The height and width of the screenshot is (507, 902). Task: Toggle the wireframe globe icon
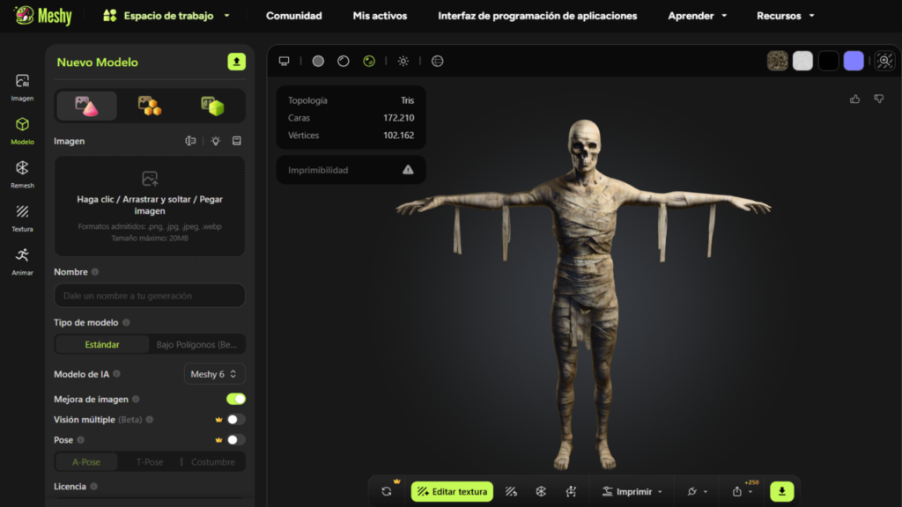pyautogui.click(x=437, y=61)
